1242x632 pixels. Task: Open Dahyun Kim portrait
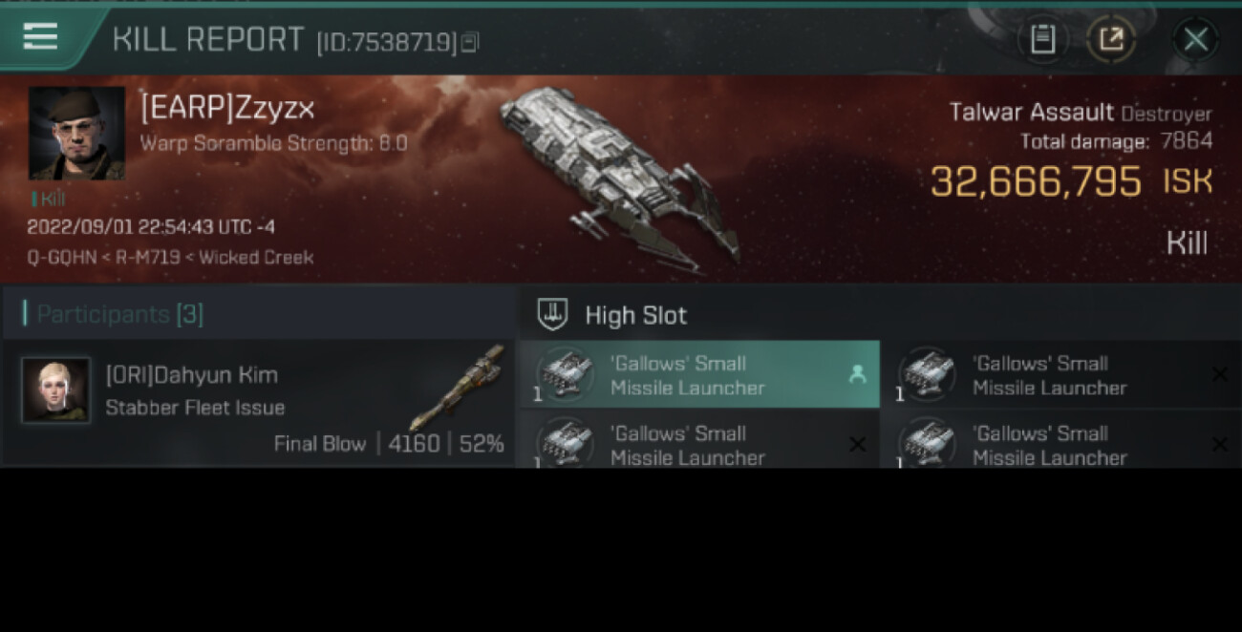point(56,390)
